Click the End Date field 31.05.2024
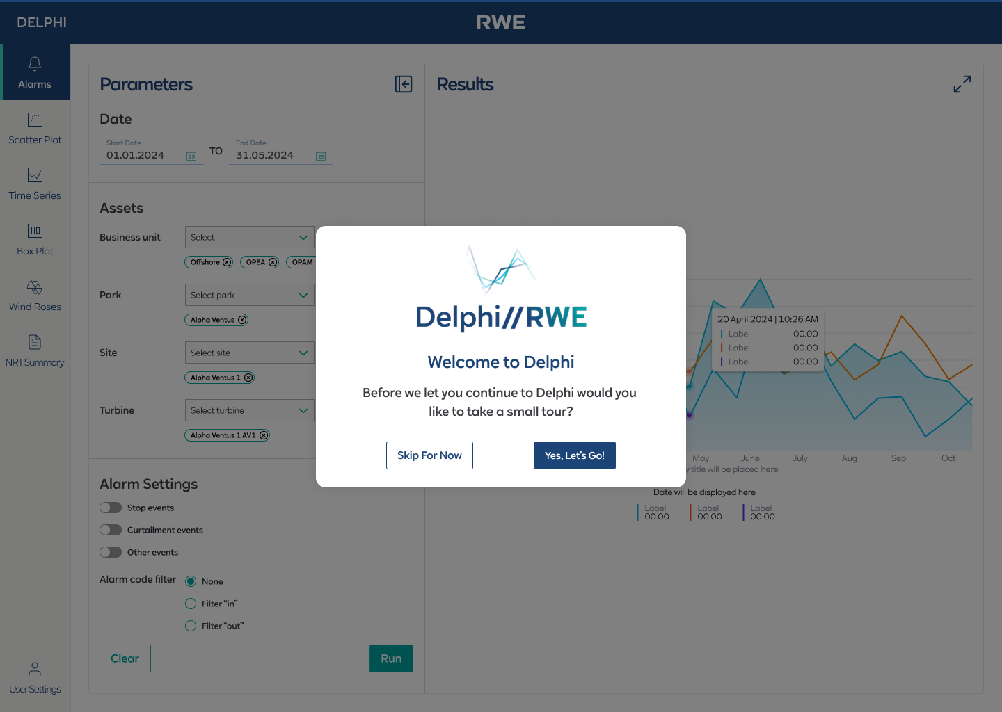The image size is (1002, 712). tap(281, 153)
